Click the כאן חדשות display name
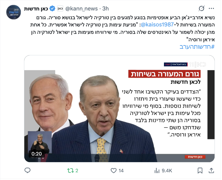The image size is (222, 180). (36, 9)
